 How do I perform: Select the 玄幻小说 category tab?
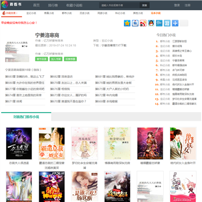(31, 13)
